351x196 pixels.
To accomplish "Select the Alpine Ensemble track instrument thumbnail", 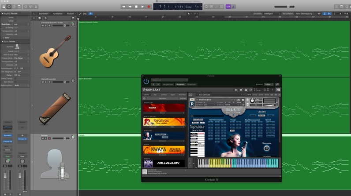I will 55,109.
